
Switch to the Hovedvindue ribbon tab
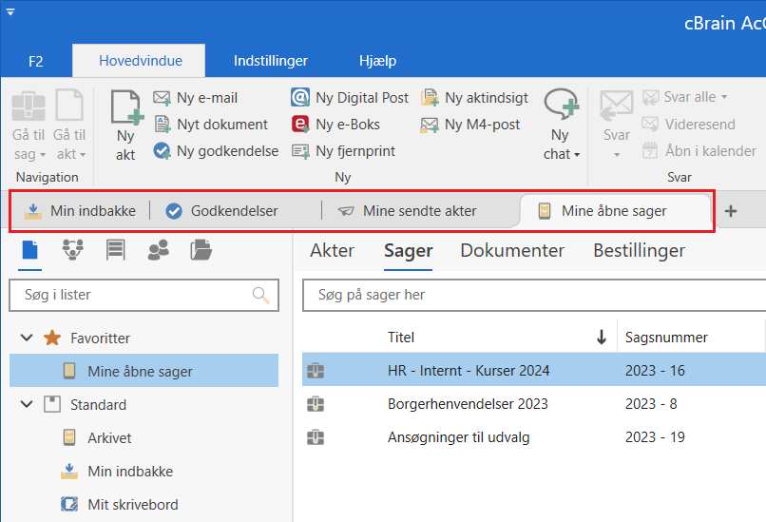pos(141,61)
